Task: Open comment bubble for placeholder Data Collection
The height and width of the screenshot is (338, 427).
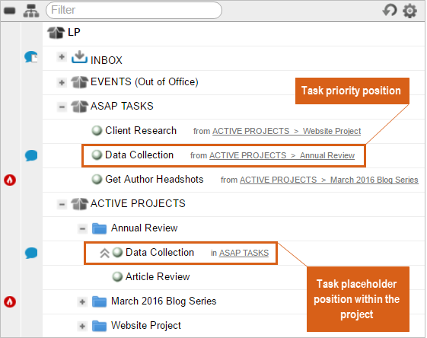Action: tap(31, 253)
